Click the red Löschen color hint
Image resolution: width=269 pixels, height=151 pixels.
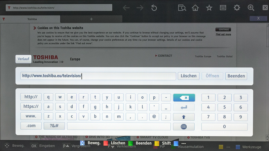pos(114,143)
